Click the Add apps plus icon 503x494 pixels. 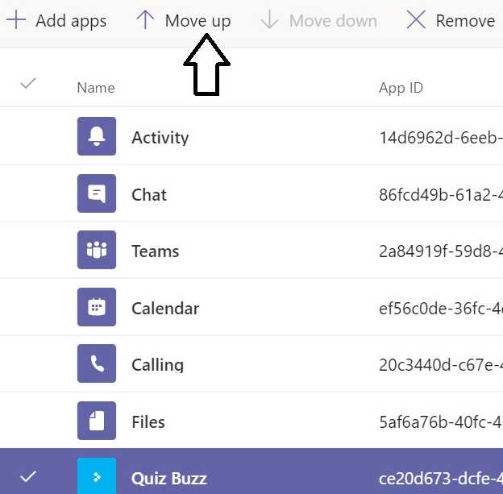point(16,20)
